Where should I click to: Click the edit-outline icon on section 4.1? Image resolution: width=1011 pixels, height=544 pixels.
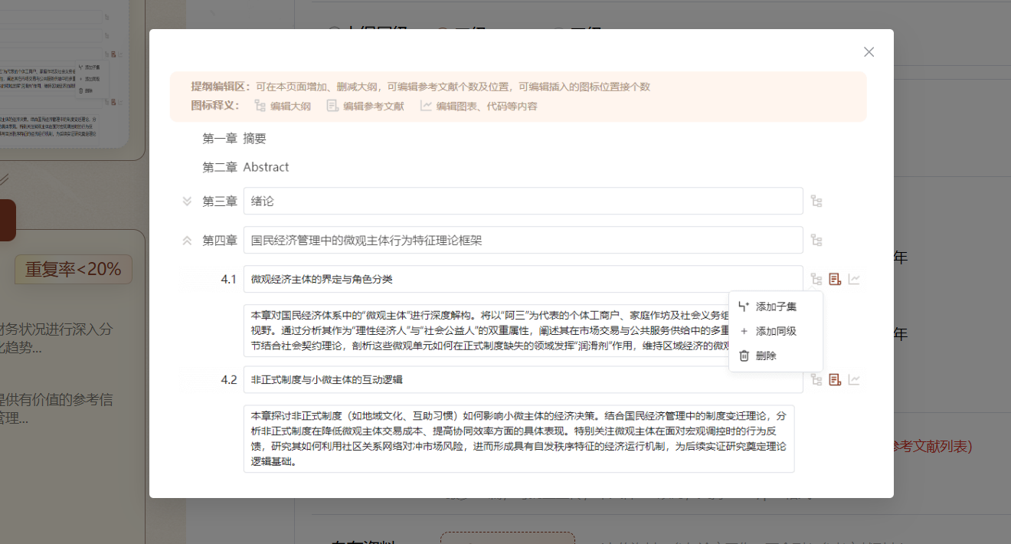816,280
